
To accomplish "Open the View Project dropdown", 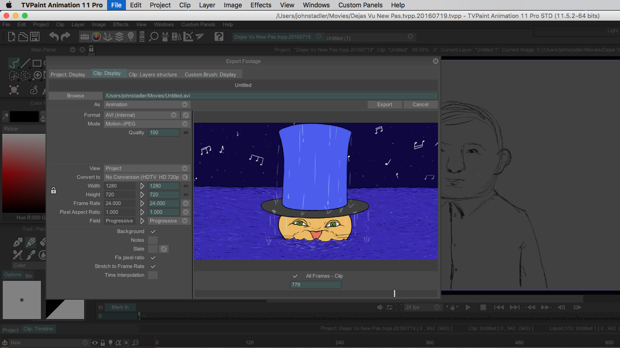I will click(x=146, y=168).
